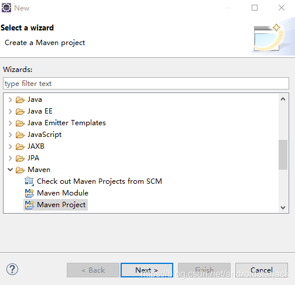Go to the next wizard page

click(x=147, y=270)
